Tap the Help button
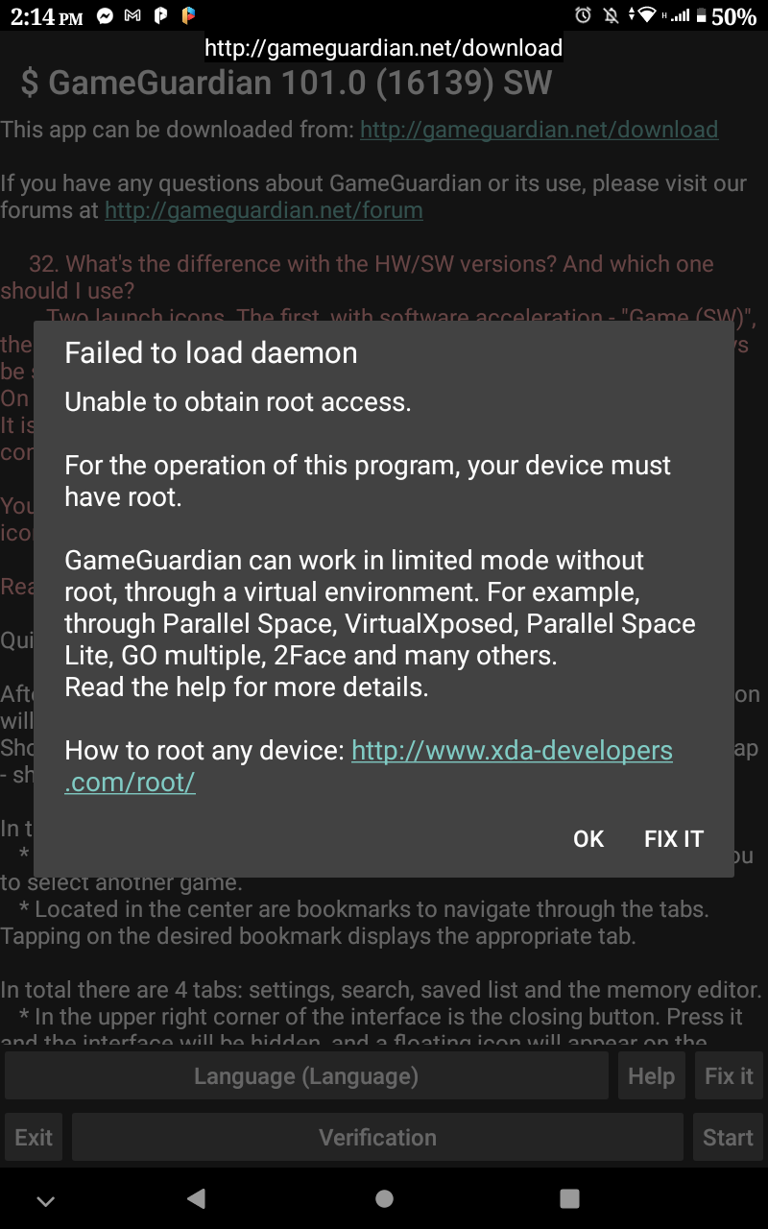The image size is (768, 1229). [651, 1075]
